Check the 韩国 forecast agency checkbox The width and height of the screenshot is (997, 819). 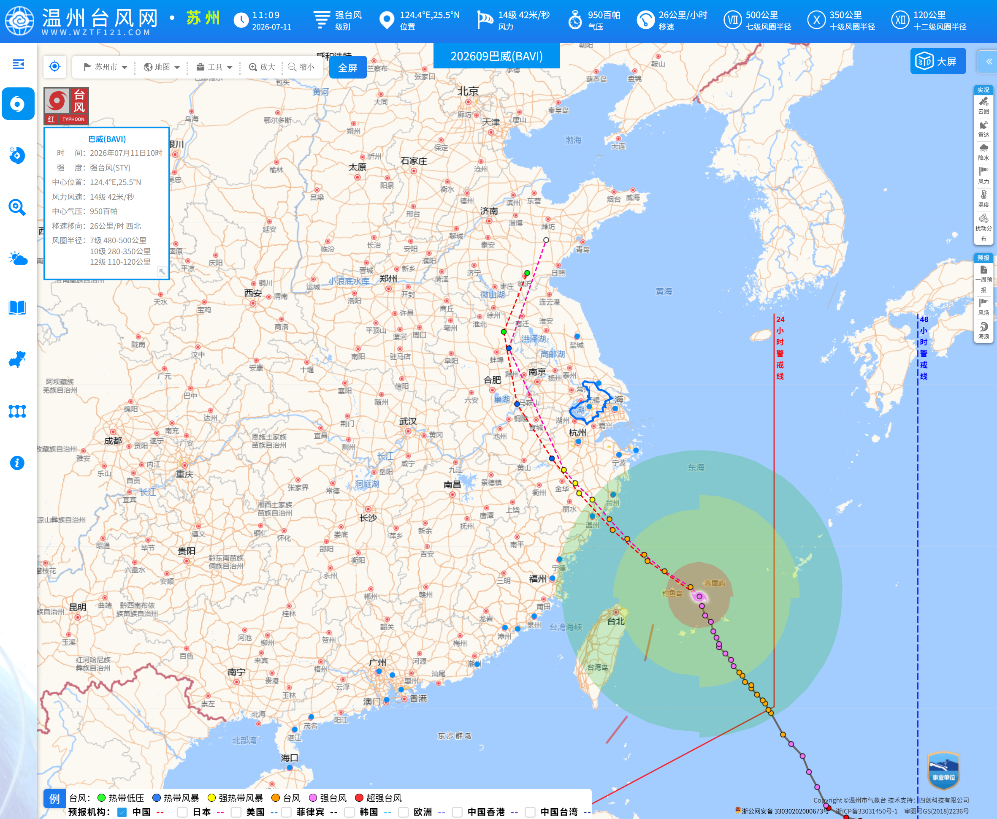(x=349, y=812)
